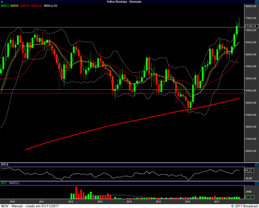
Task: Click the MMS200 legend label
Action: tap(37, 6)
